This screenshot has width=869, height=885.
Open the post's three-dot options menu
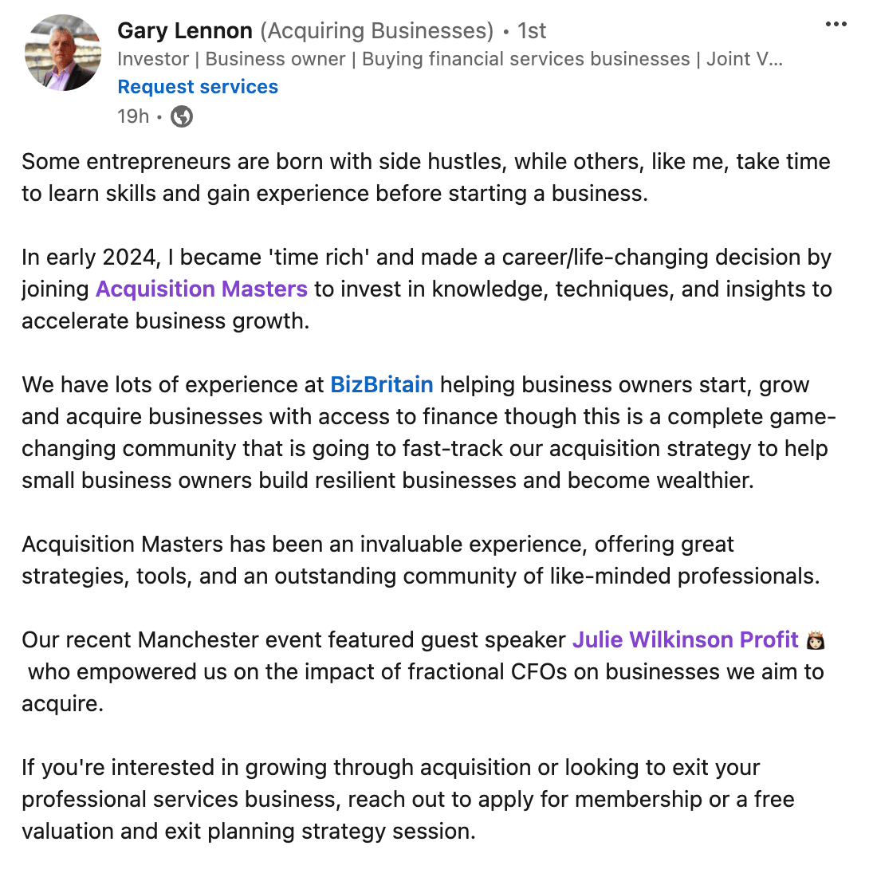click(836, 24)
